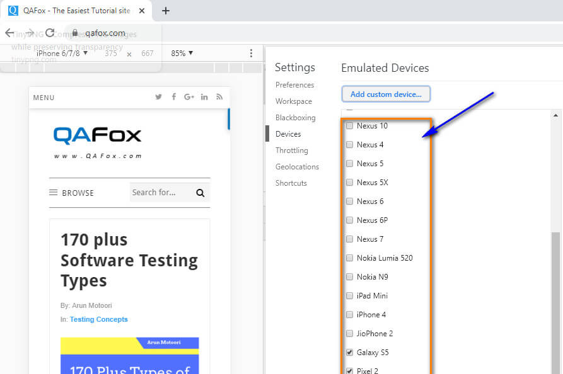Click the device list scrollbar thumb

coord(556,303)
